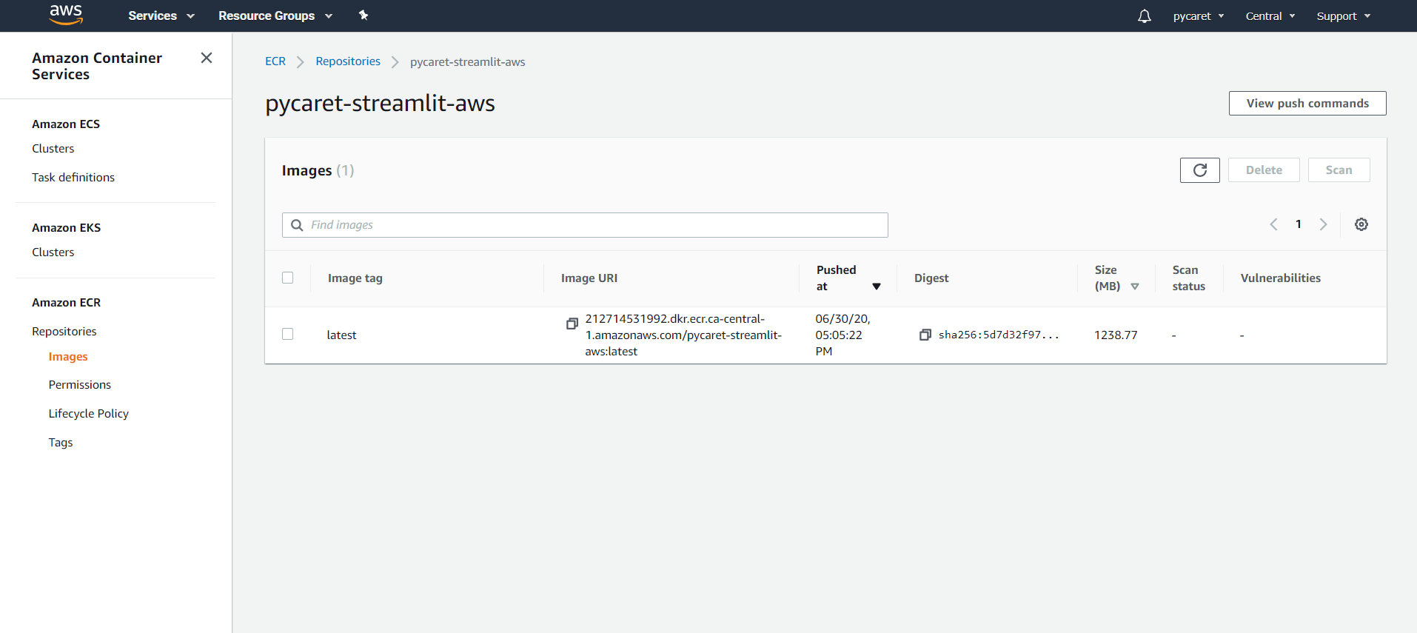Viewport: 1417px width, 633px height.
Task: Toggle the select-all images checkbox
Action: [288, 278]
